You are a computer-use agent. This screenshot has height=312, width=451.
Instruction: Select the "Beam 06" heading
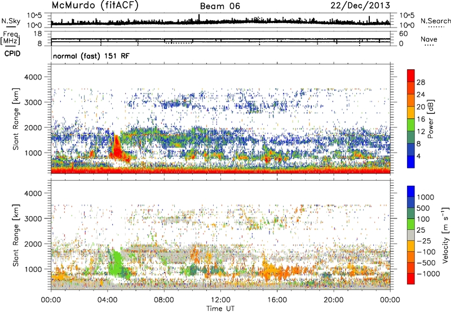pos(220,6)
